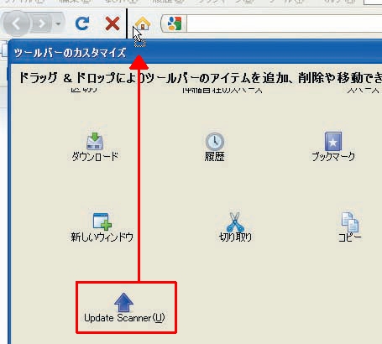Select the partially hidden 区切り separator item
Viewport: 382px width, 344px height.
click(x=84, y=90)
